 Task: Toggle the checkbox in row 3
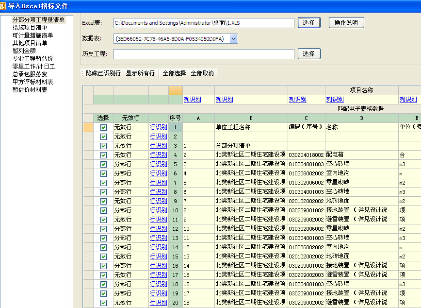point(103,146)
